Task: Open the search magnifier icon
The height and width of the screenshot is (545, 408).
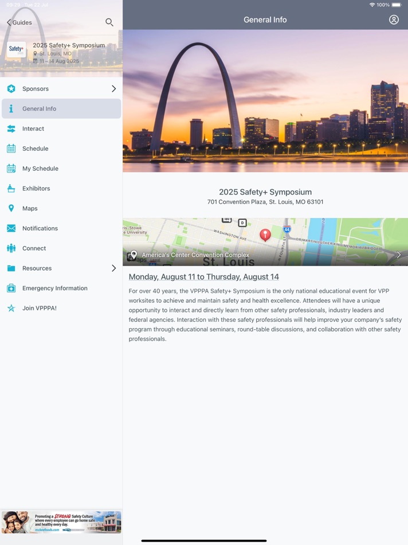Action: pyautogui.click(x=109, y=22)
